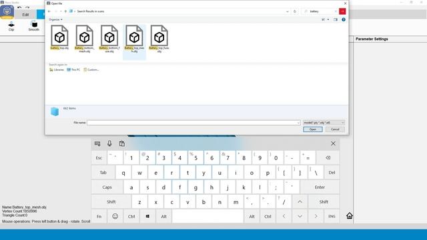Tap the backspace key

pyautogui.click(x=328, y=157)
